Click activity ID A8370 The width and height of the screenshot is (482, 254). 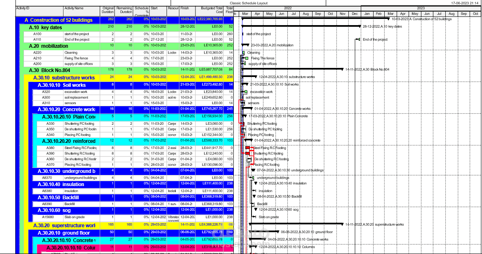coord(47,177)
